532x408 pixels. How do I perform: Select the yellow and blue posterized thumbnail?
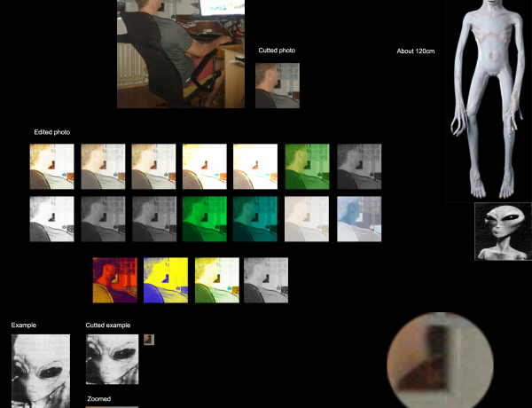(166, 280)
